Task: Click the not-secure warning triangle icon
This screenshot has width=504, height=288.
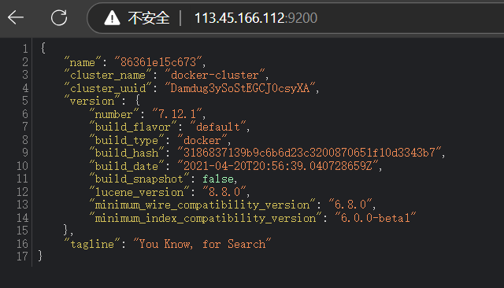Action: 112,17
